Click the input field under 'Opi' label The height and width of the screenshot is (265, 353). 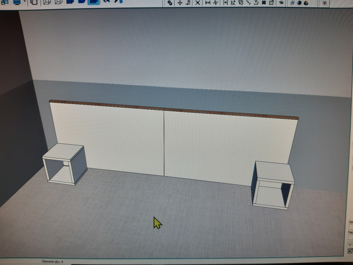pos(351,227)
